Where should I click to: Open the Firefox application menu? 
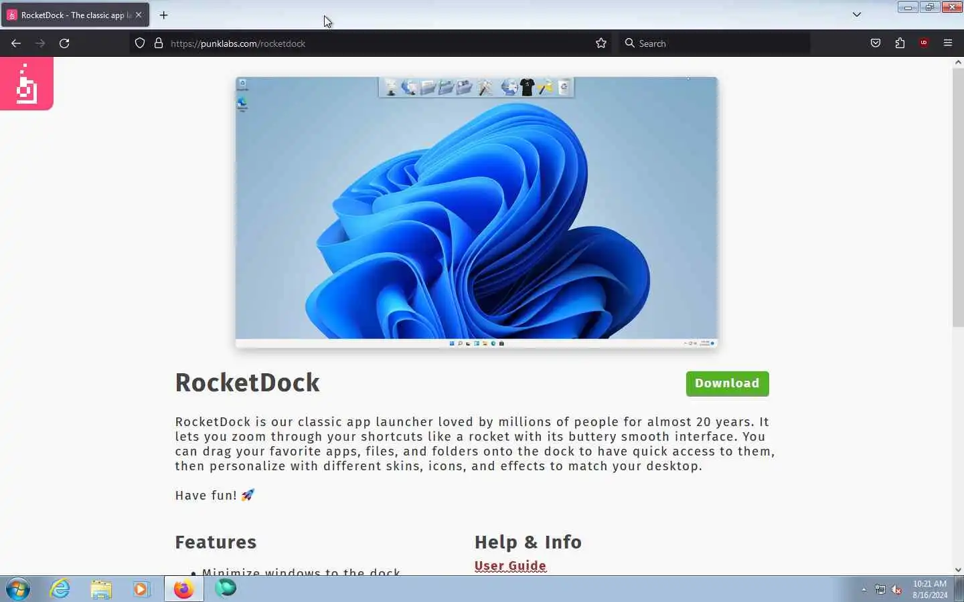pyautogui.click(x=948, y=43)
